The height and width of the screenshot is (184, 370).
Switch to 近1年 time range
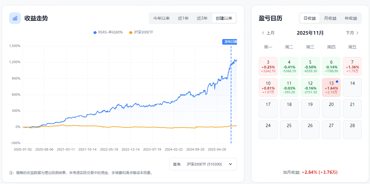point(183,18)
